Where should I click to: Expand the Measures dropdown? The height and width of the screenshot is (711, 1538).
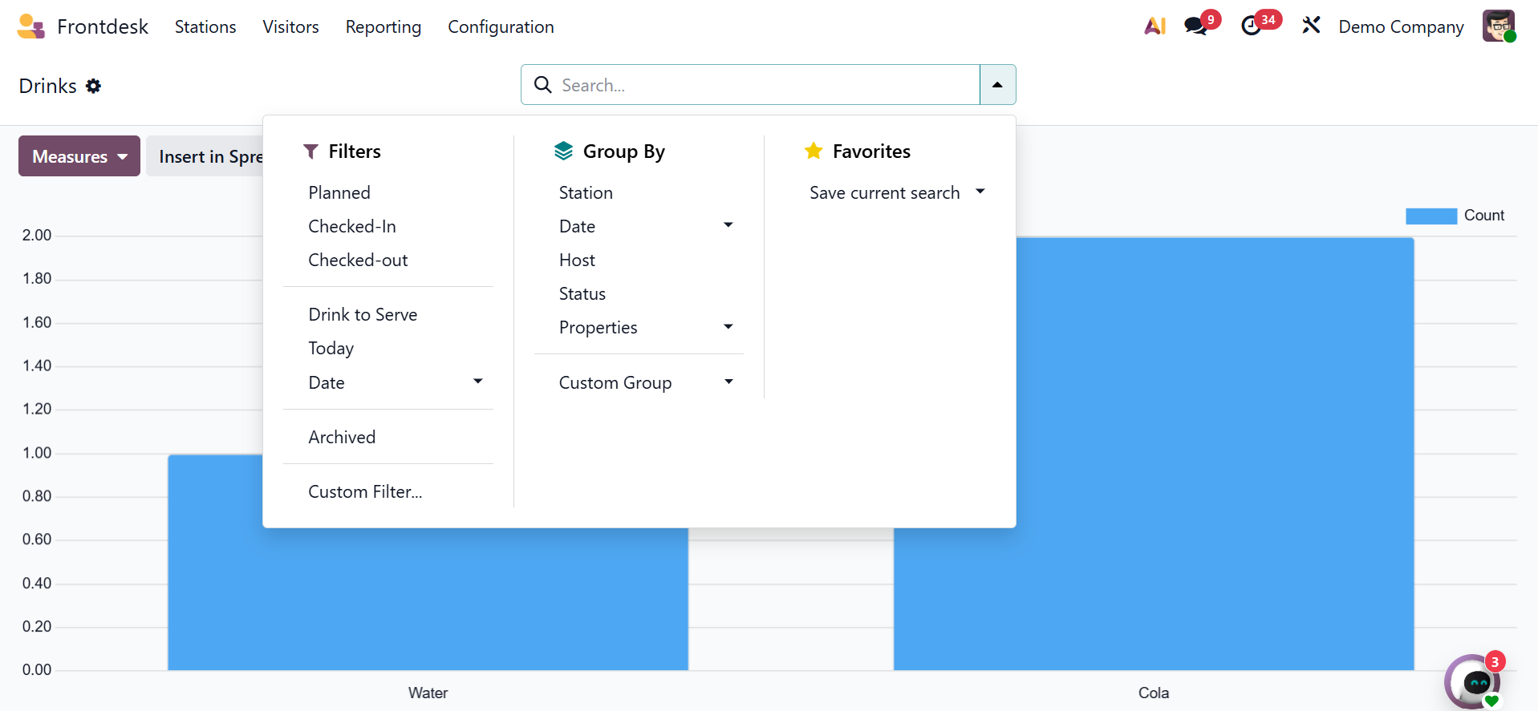tap(79, 156)
